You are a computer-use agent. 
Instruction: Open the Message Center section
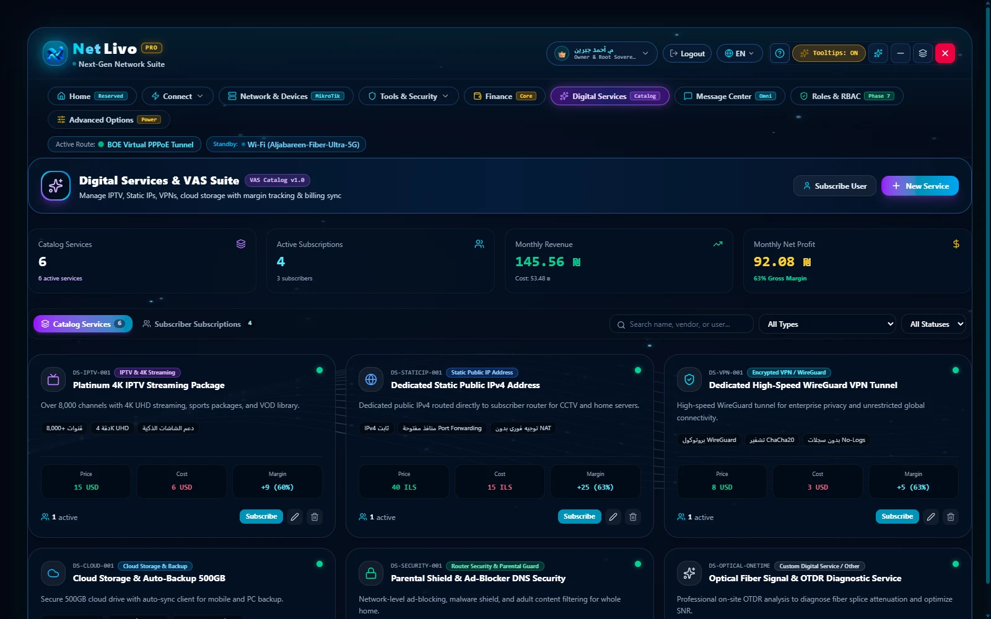tap(730, 96)
